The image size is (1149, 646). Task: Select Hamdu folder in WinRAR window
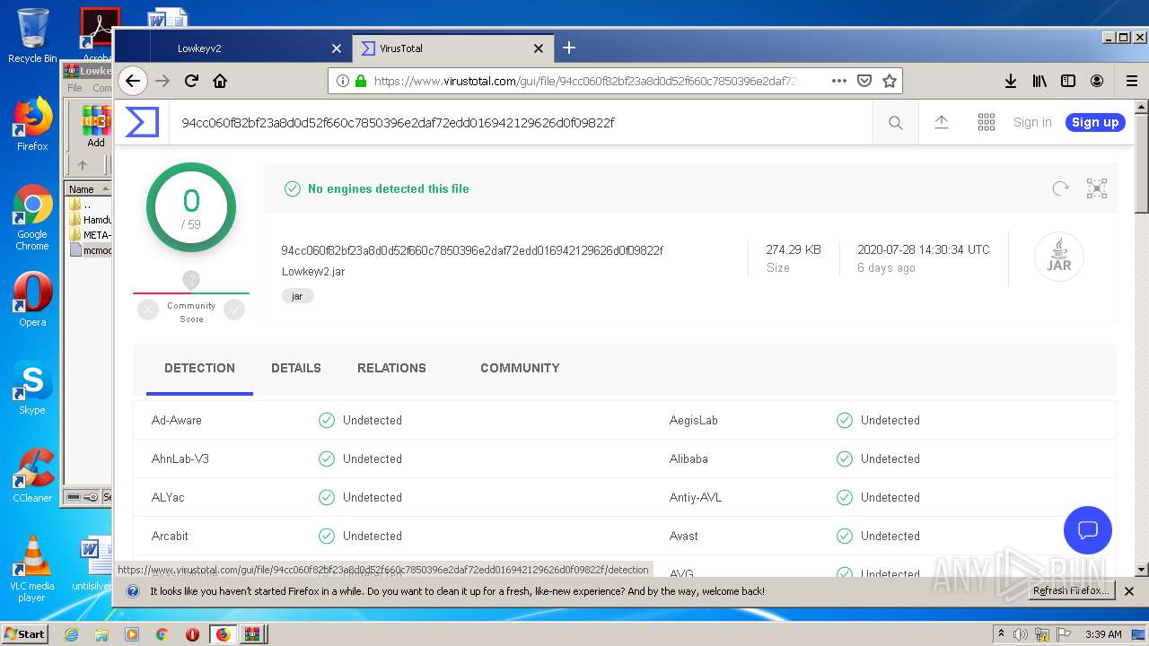click(91, 220)
